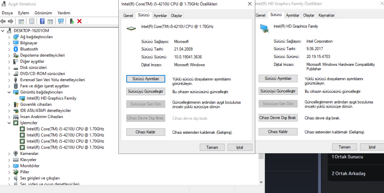Image resolution: width=384 pixels, height=193 pixels.
Task: Expand the İnsan Arabirim Cihazları node
Action: [x=9, y=117]
